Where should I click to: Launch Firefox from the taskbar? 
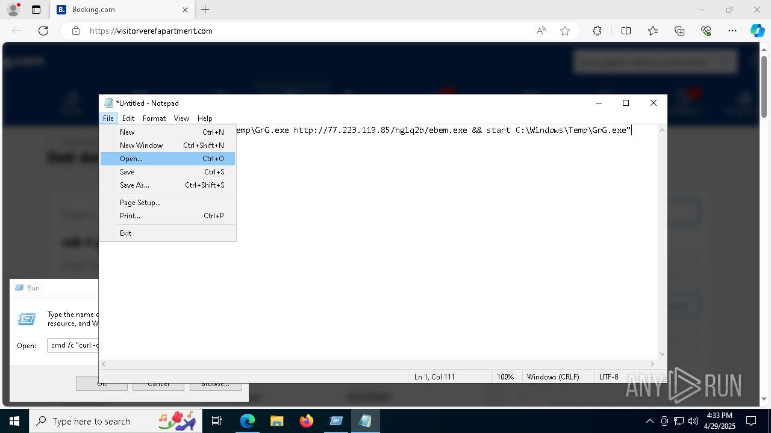tap(307, 421)
